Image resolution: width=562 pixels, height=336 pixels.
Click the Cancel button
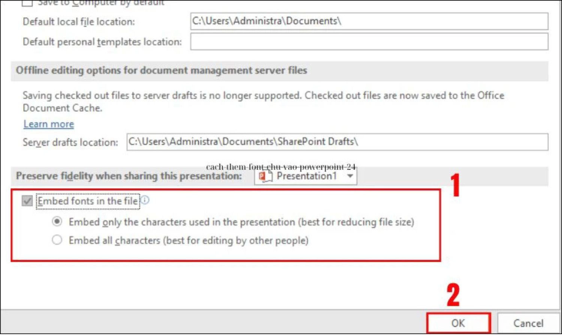[528, 323]
